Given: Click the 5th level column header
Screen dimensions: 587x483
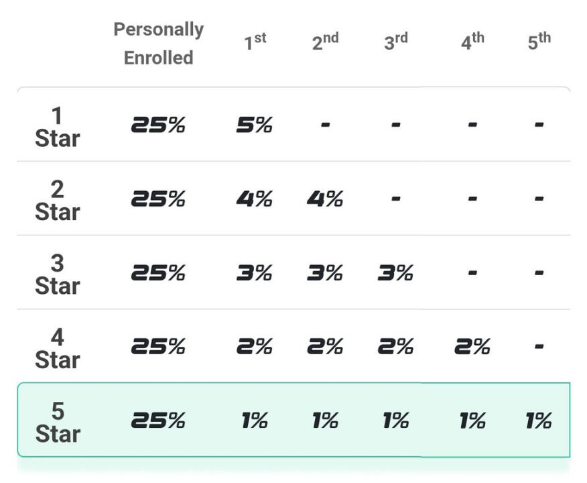Looking at the screenshot, I should 539,42.
